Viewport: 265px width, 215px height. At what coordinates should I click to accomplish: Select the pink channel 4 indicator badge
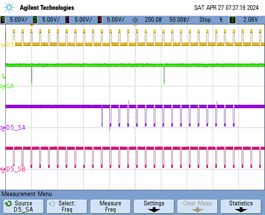(100, 20)
